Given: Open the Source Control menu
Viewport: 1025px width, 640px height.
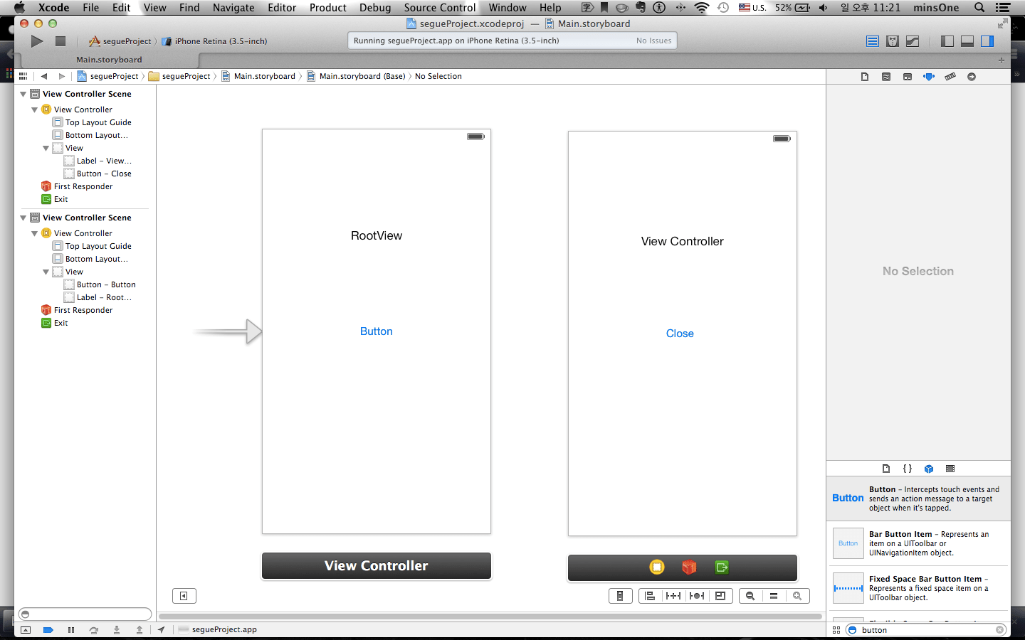Looking at the screenshot, I should (440, 8).
